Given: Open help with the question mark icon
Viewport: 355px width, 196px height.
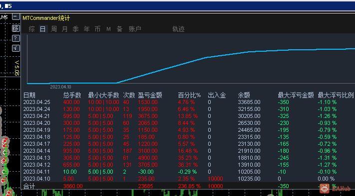Looking at the screenshot, I should [15, 38].
